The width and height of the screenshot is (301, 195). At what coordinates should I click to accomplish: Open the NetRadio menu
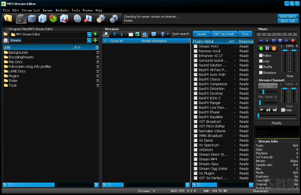tap(62, 10)
